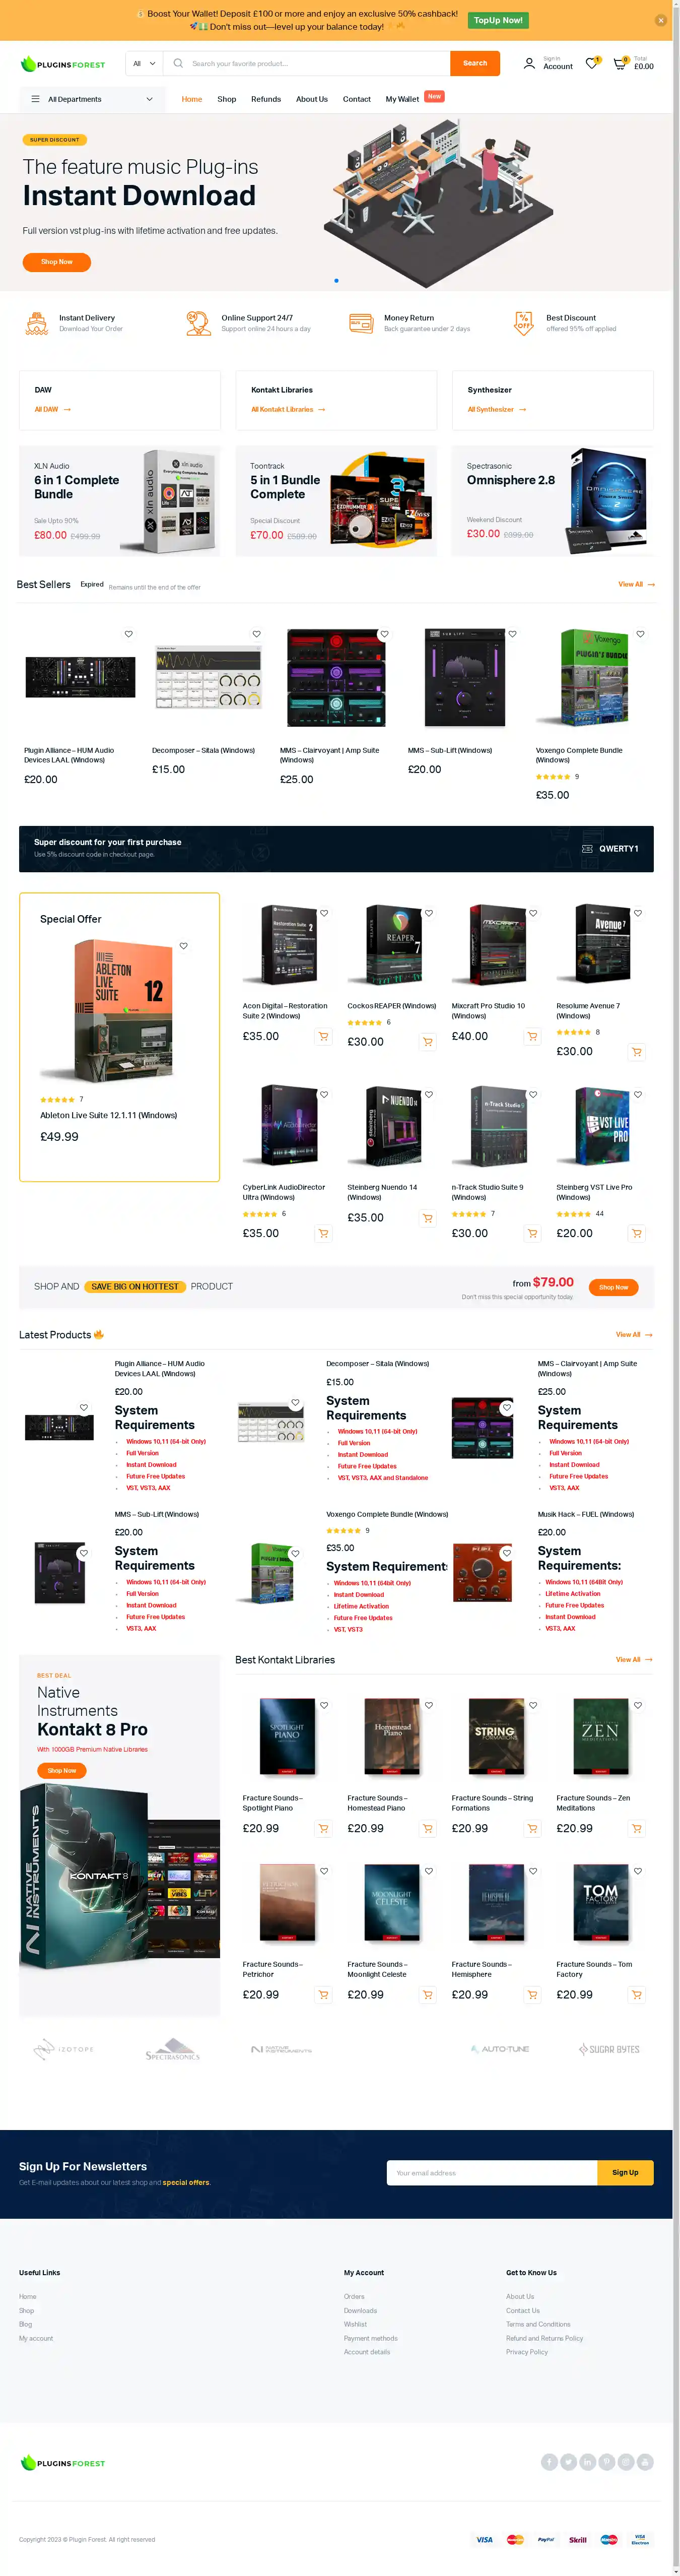
Task: Close the cashback promo banner
Action: (660, 20)
